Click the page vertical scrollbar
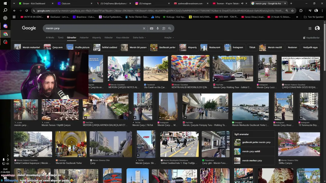Image resolution: width=326 pixels, height=183 pixels. tap(324, 47)
